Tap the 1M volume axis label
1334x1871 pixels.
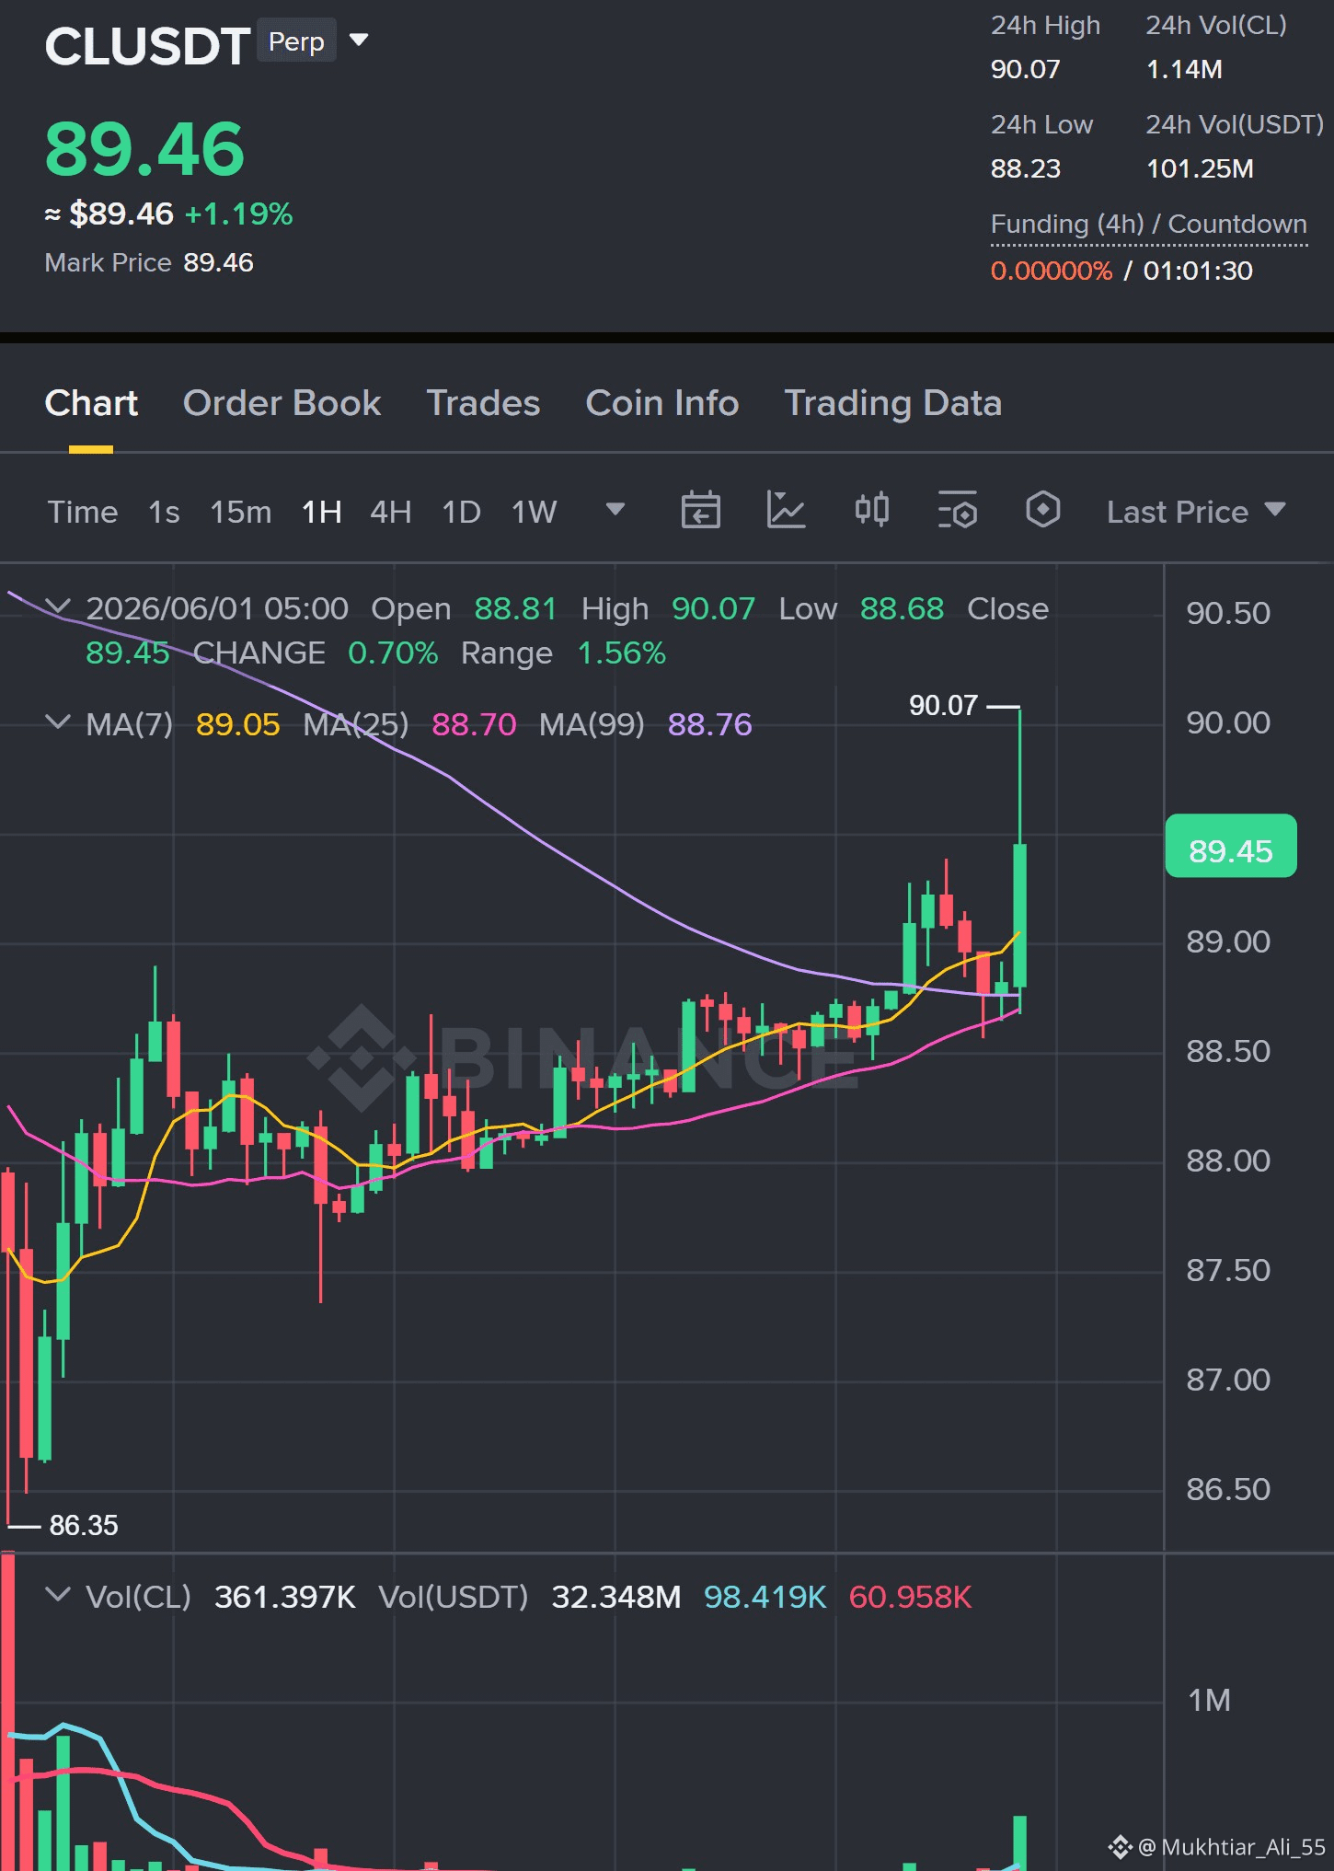coord(1209,1700)
